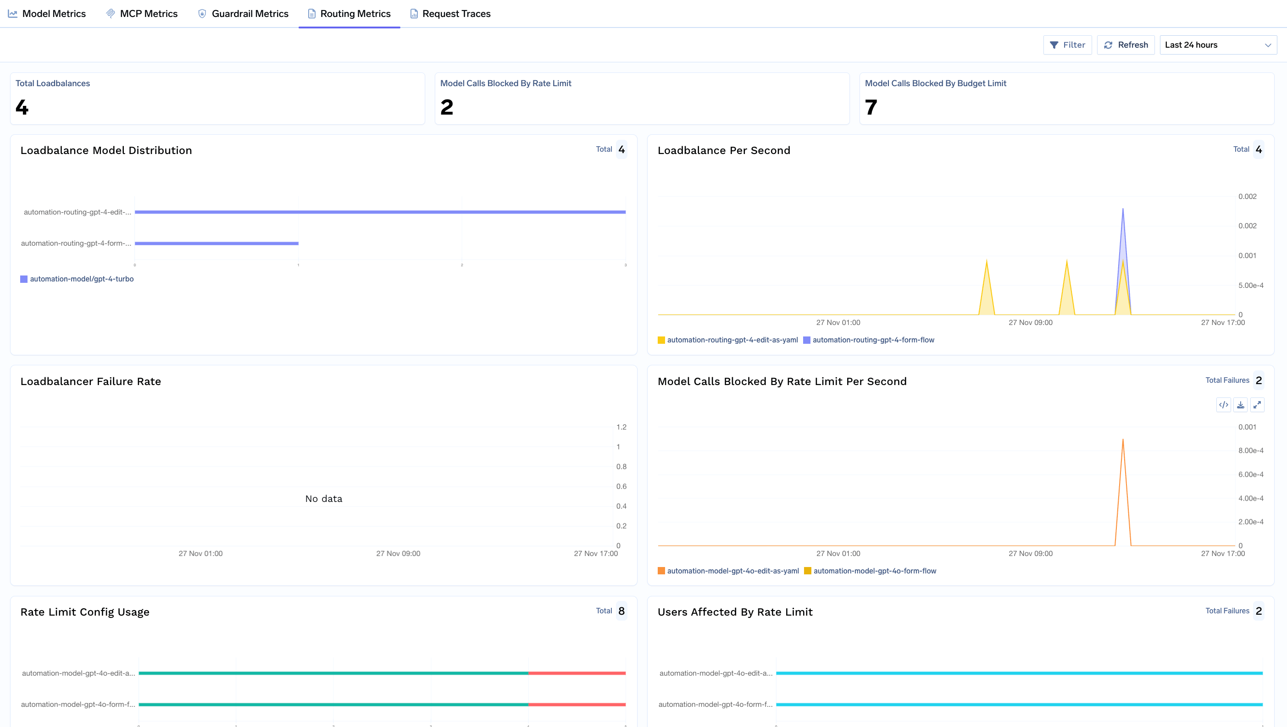
Task: Open the Guardrail Metrics tab
Action: point(243,13)
